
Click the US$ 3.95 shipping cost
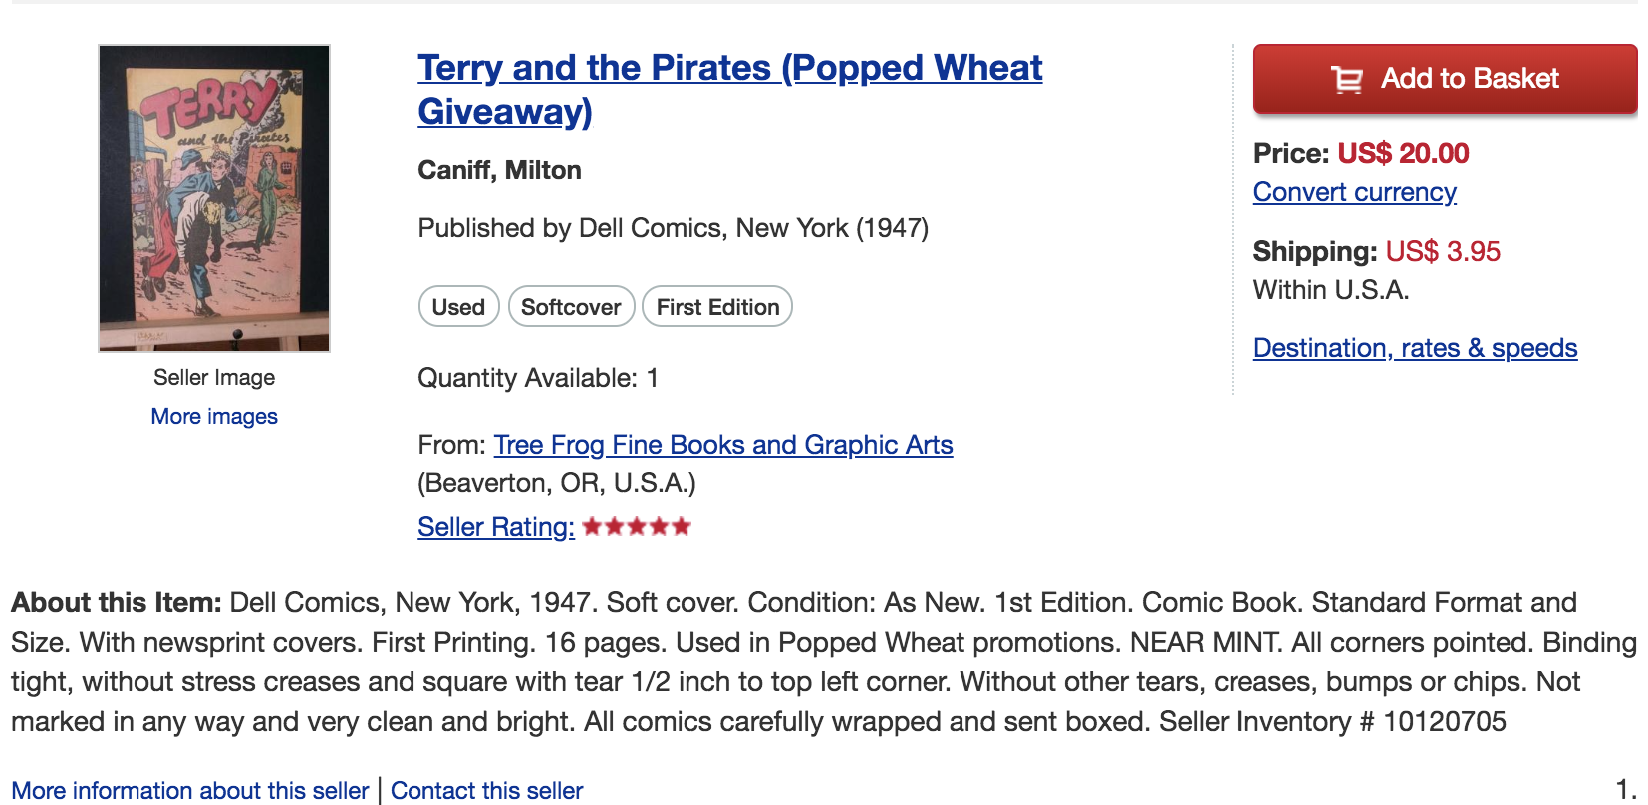pyautogui.click(x=1443, y=251)
